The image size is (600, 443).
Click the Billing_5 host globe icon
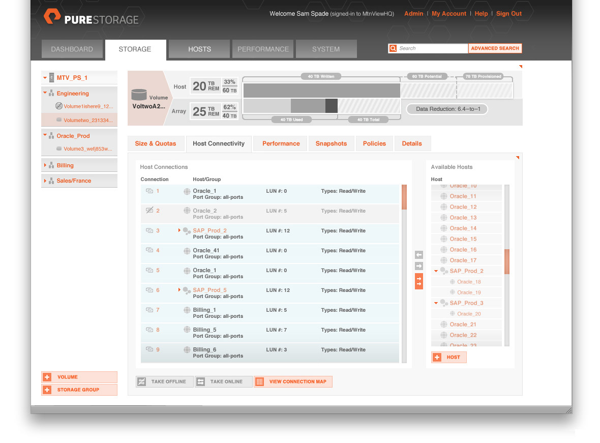click(x=187, y=329)
